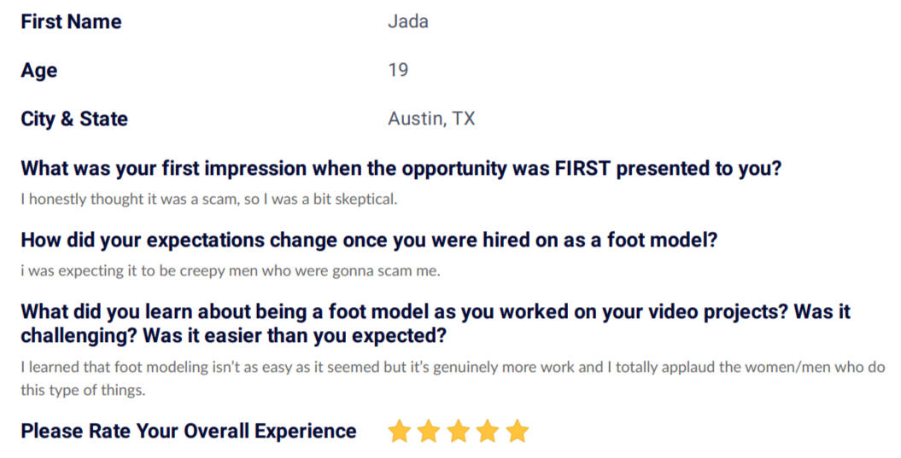
Task: Select the fourth rating star
Action: (x=488, y=431)
